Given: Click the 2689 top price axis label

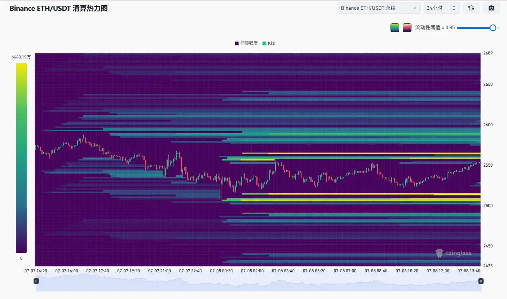Looking at the screenshot, I should click(x=488, y=53).
